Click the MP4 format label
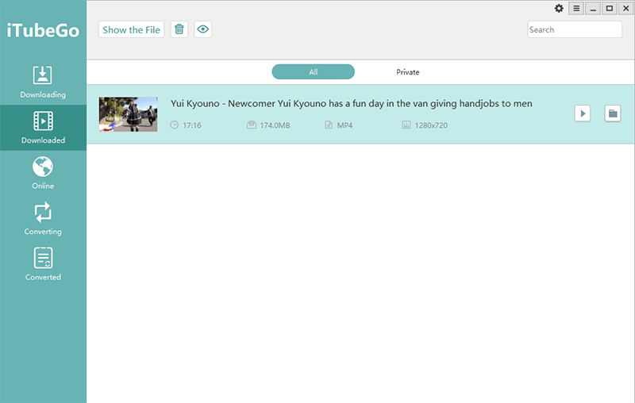This screenshot has height=403, width=635. [344, 125]
